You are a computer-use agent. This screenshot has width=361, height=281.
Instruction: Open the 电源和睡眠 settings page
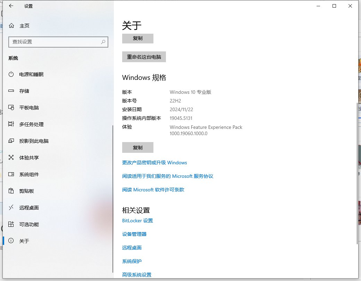58,74
